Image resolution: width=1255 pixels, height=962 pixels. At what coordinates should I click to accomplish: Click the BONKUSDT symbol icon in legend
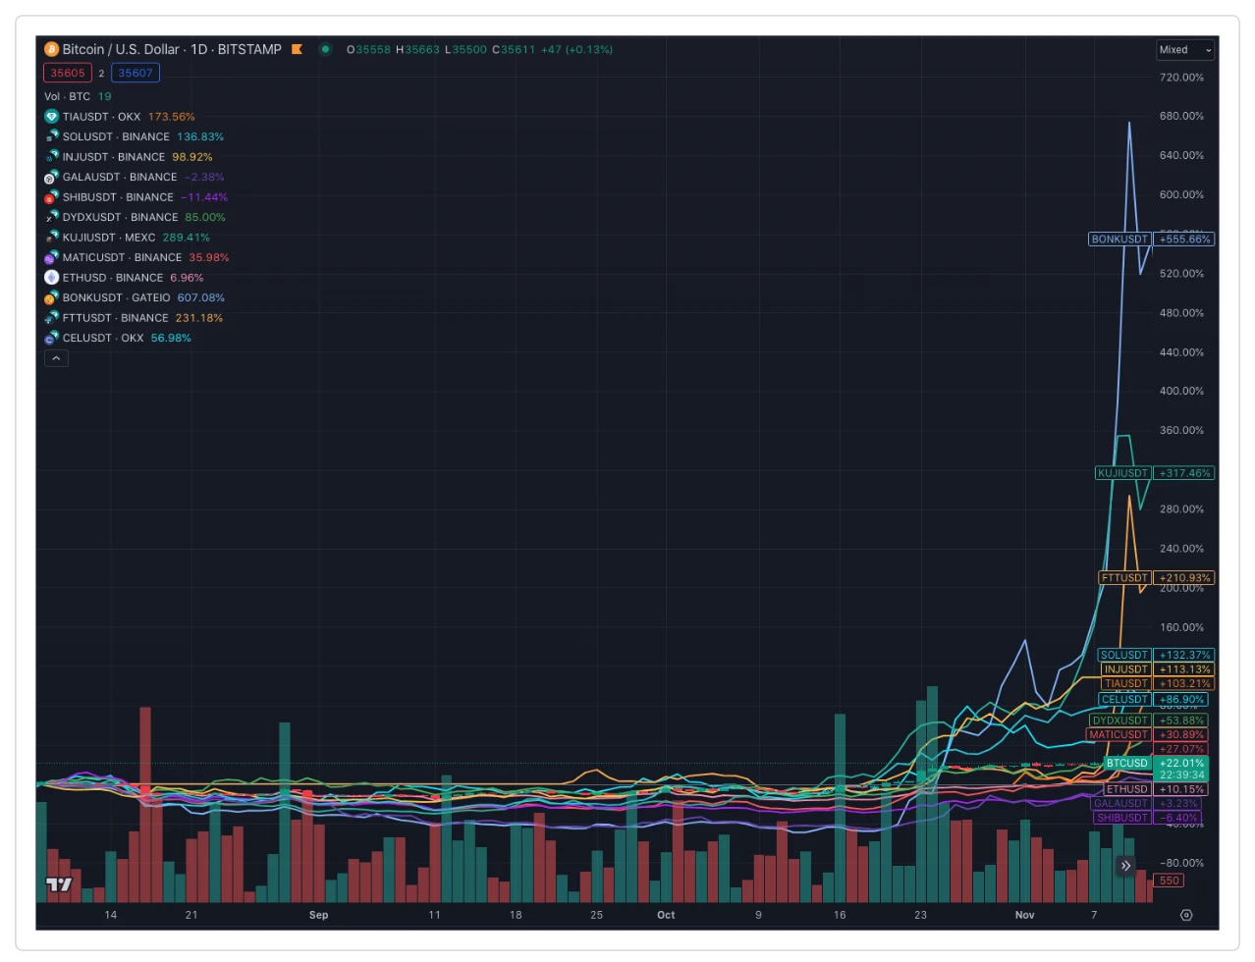tap(51, 297)
